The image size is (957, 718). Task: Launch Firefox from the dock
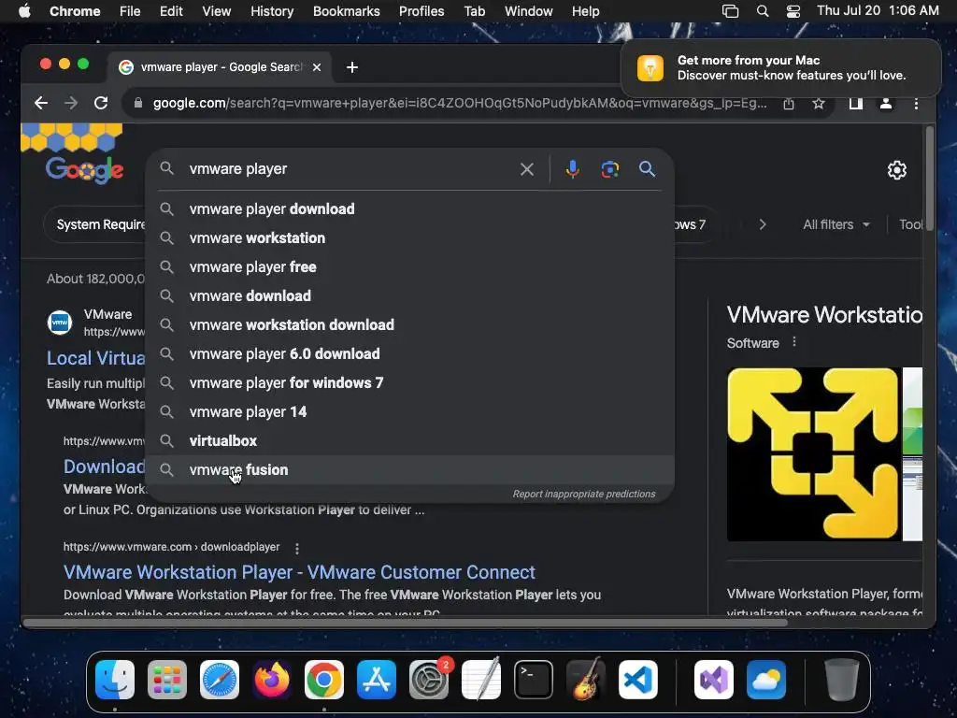tap(272, 680)
